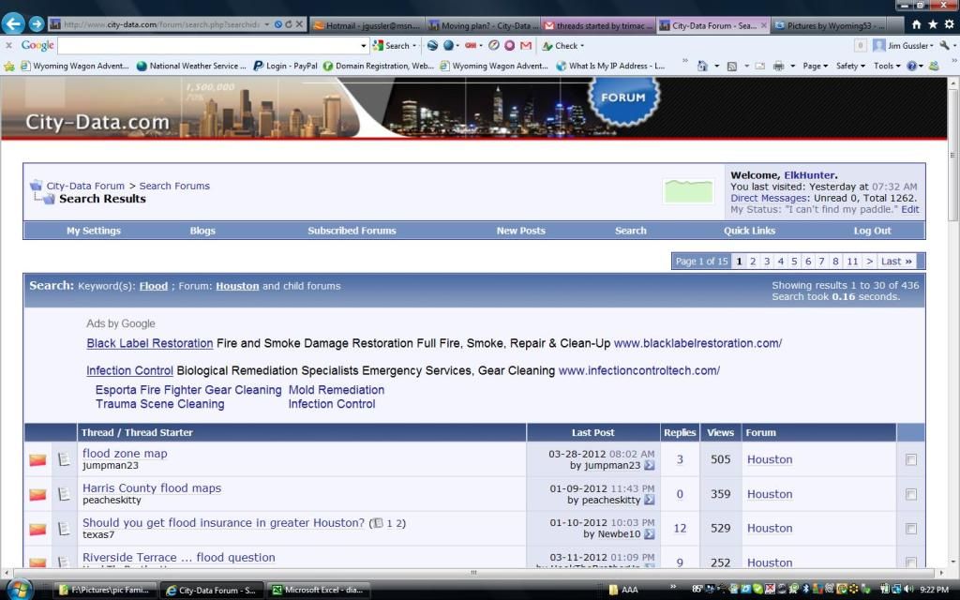Open My Settings in the forum navbar

coord(94,231)
